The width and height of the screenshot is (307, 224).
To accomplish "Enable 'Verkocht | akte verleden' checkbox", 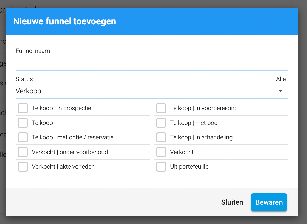I will click(x=23, y=167).
